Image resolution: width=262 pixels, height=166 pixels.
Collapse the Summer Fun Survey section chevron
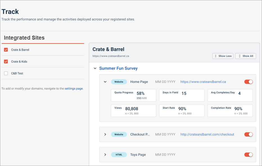[x=95, y=68]
